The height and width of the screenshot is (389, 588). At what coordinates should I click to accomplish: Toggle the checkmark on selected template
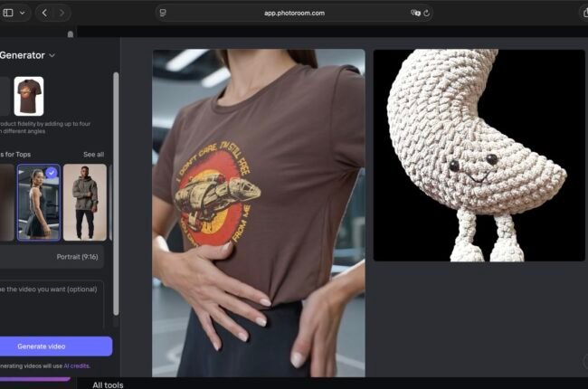(52, 173)
